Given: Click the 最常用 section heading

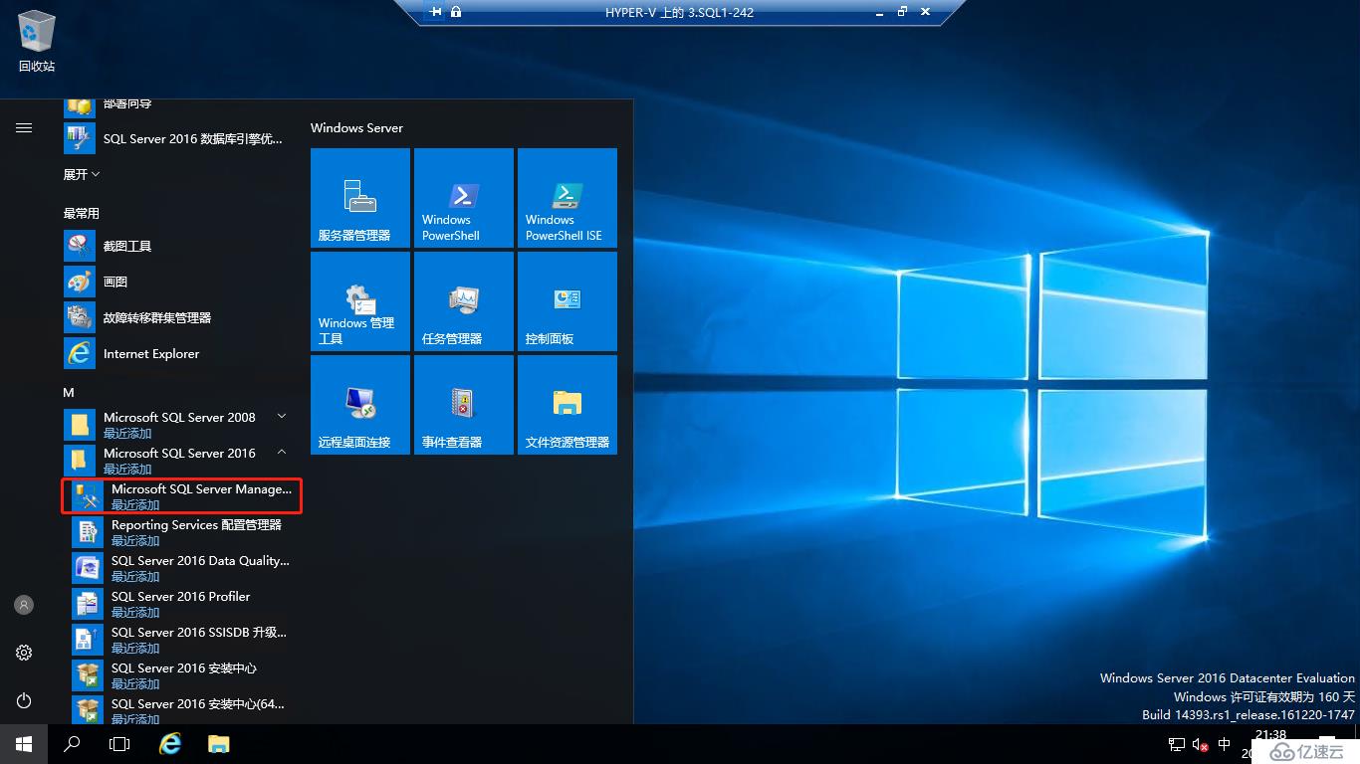Looking at the screenshot, I should click(81, 213).
